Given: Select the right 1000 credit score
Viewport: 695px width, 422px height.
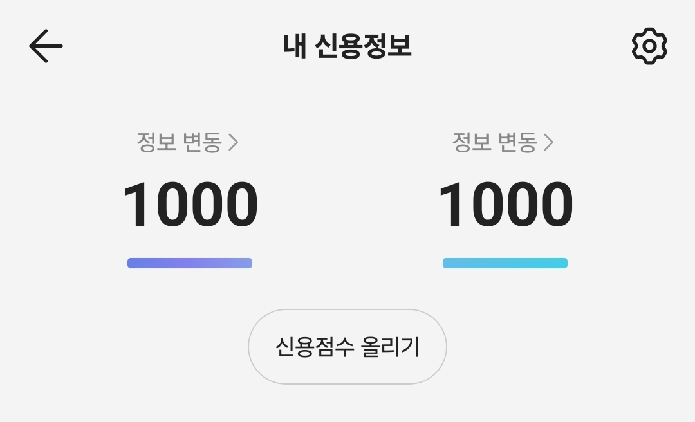Looking at the screenshot, I should click(505, 205).
